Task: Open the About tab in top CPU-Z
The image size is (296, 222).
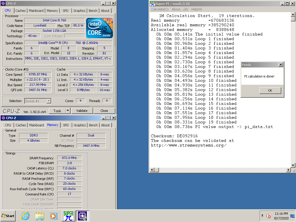Action: tap(105, 11)
